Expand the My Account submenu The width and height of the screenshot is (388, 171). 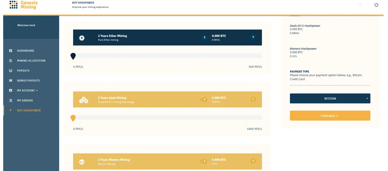coord(28,91)
